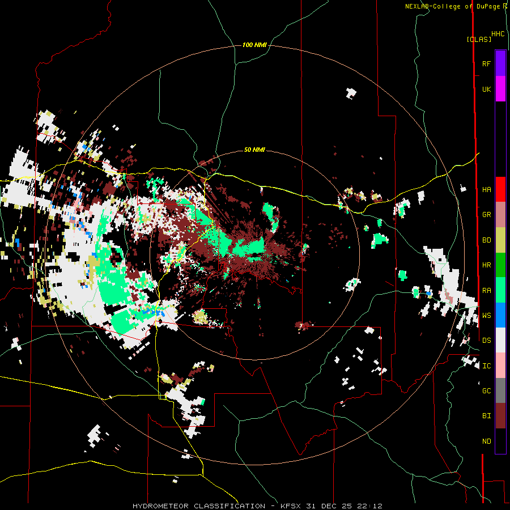Click the BD legend label
Image resolution: width=510 pixels, height=510 pixels.
(486, 240)
